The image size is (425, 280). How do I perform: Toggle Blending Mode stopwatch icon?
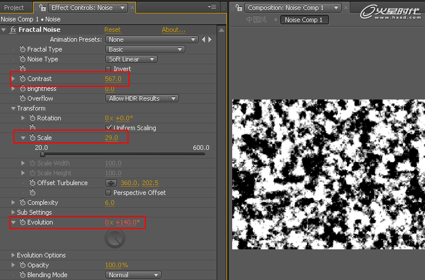[23, 275]
